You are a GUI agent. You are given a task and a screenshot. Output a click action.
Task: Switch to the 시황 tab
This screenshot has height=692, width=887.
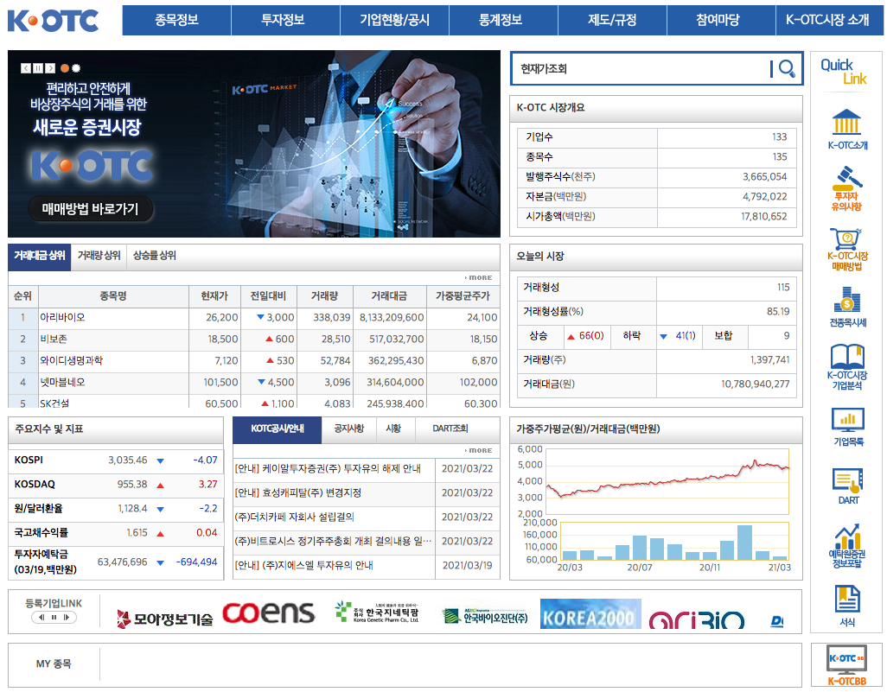pyautogui.click(x=393, y=429)
